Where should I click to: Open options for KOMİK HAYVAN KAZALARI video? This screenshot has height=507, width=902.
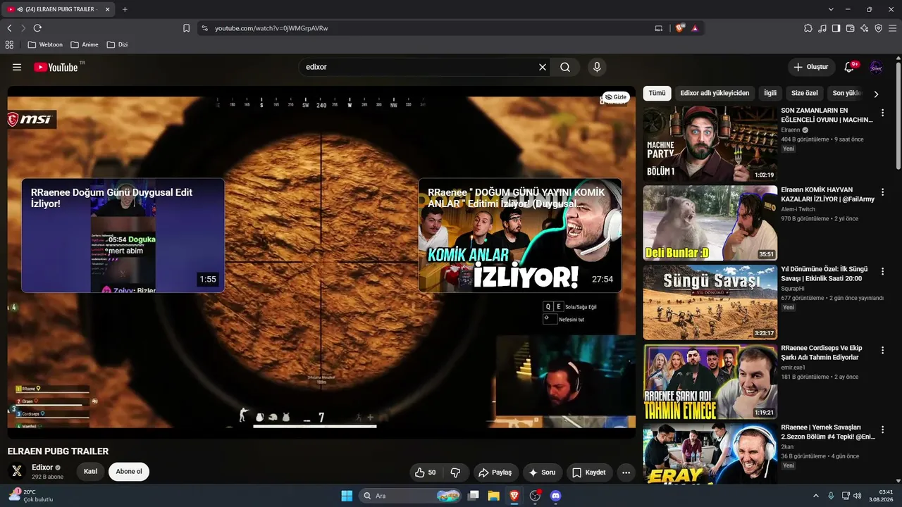point(882,192)
